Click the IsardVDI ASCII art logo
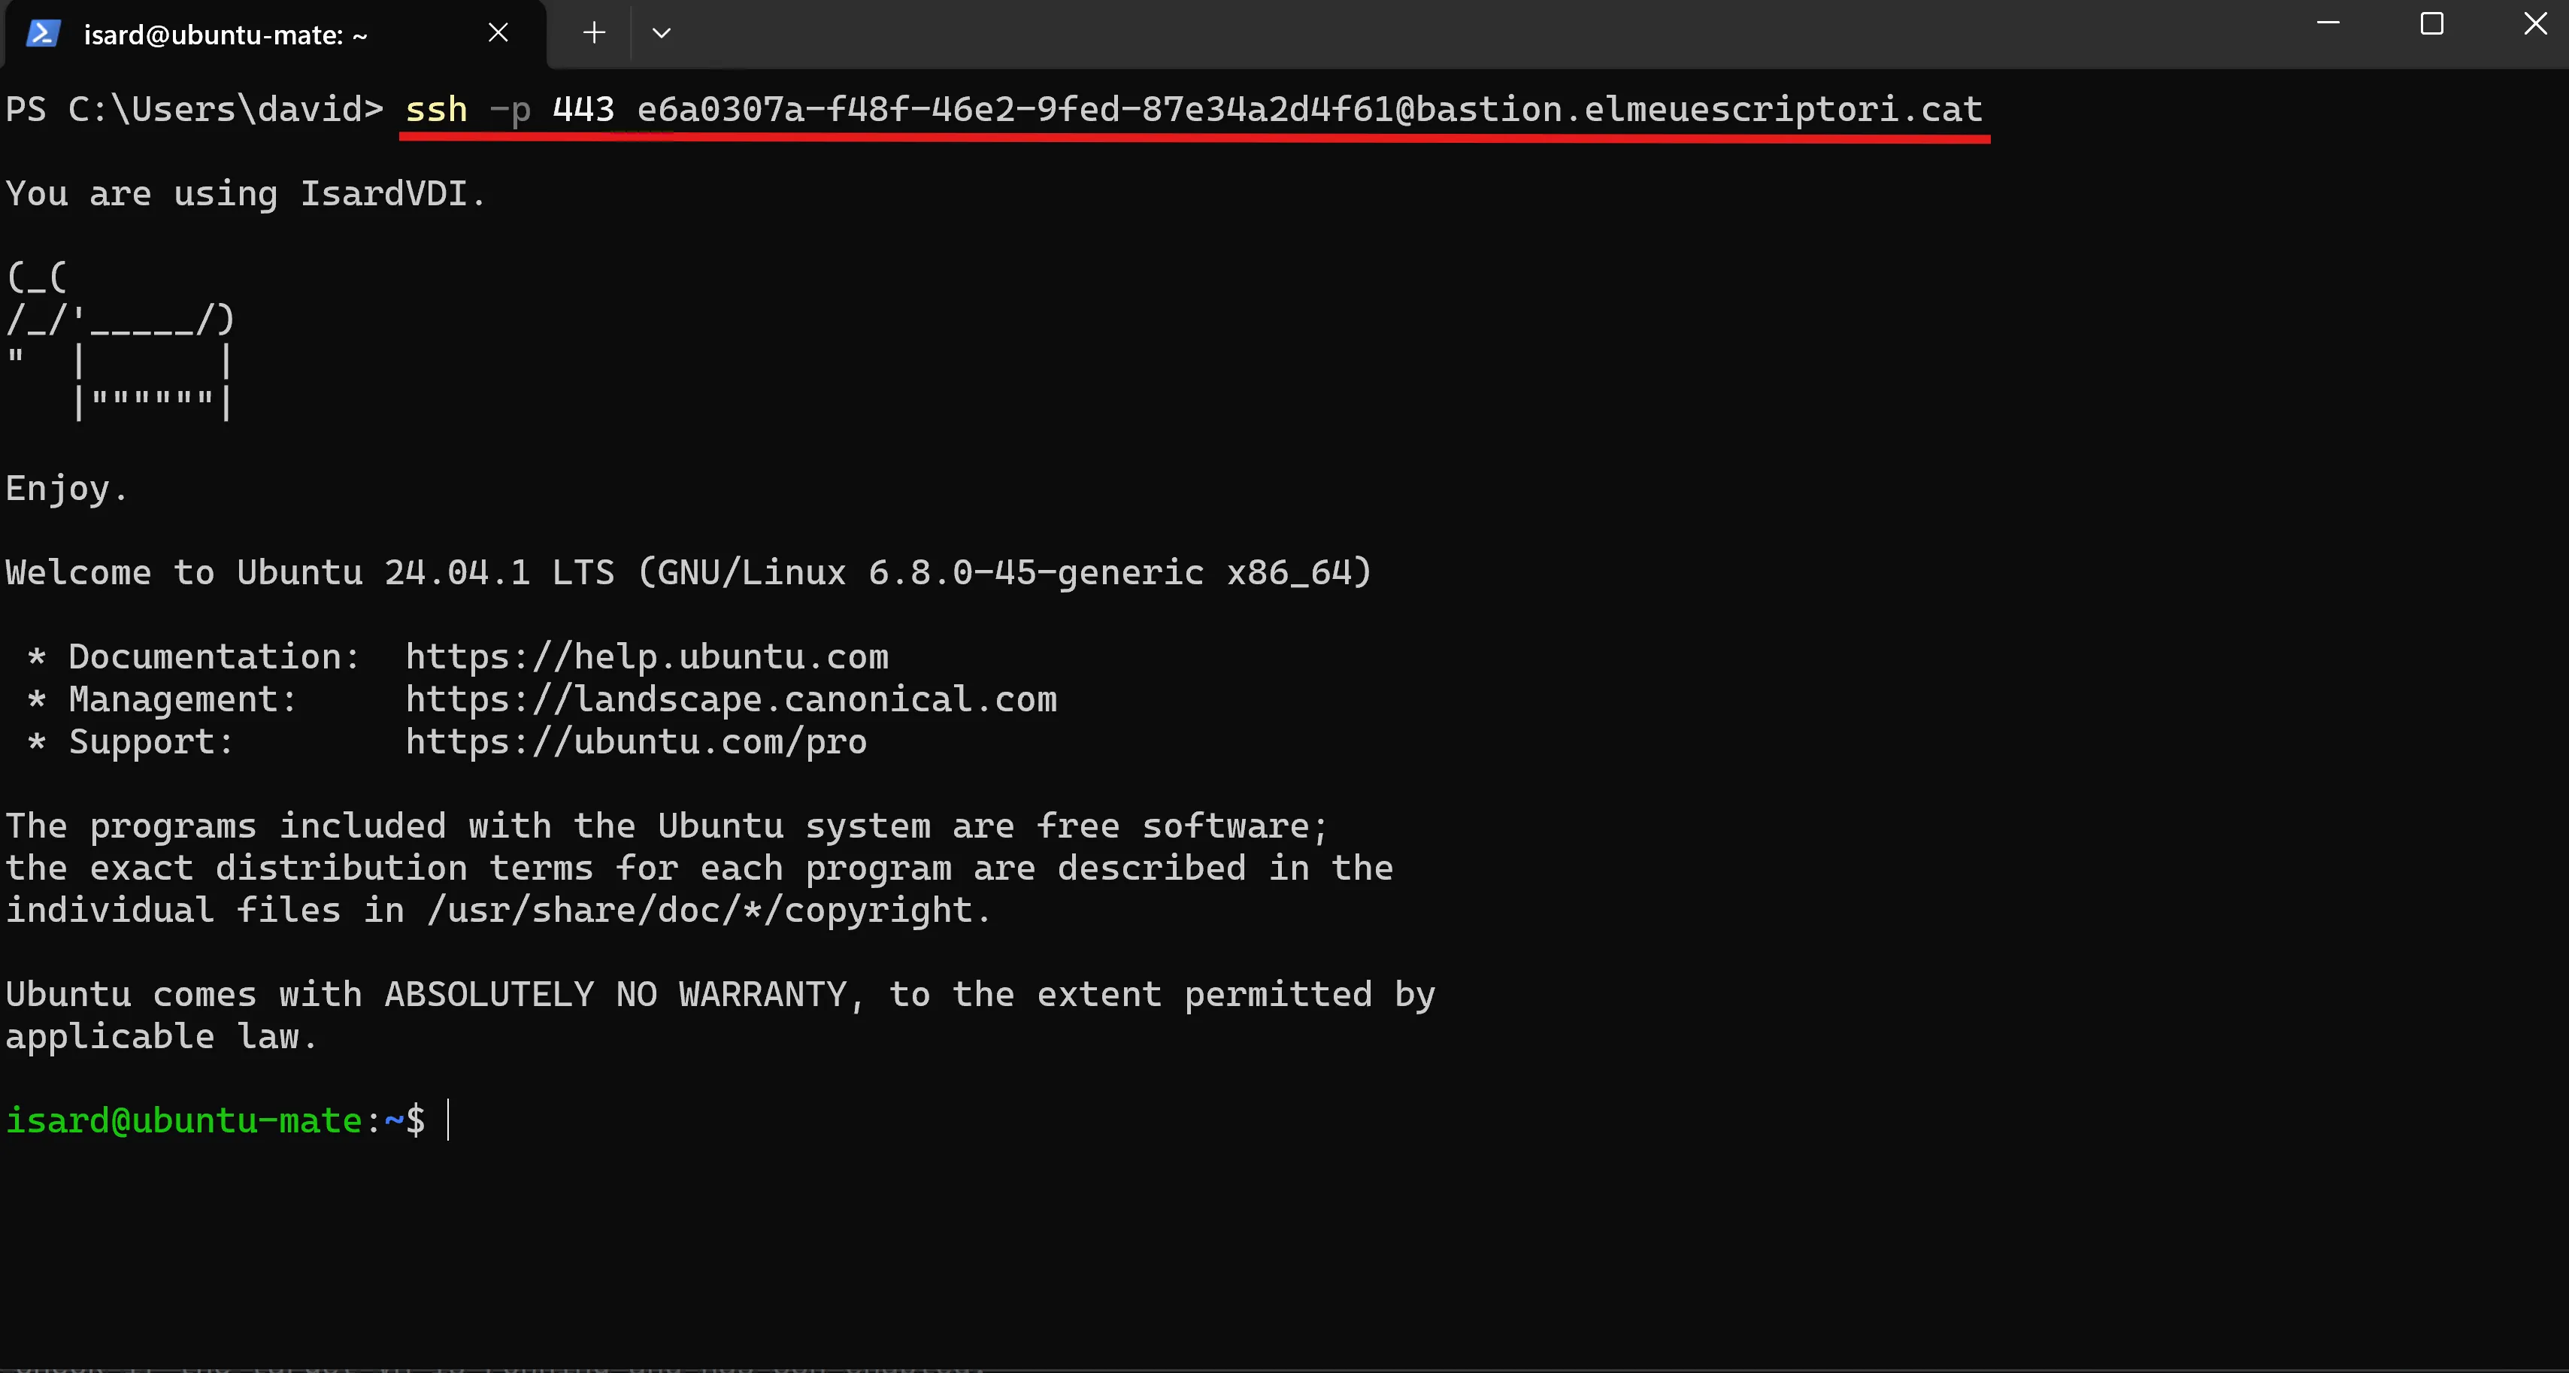The width and height of the screenshot is (2569, 1373). (121, 340)
